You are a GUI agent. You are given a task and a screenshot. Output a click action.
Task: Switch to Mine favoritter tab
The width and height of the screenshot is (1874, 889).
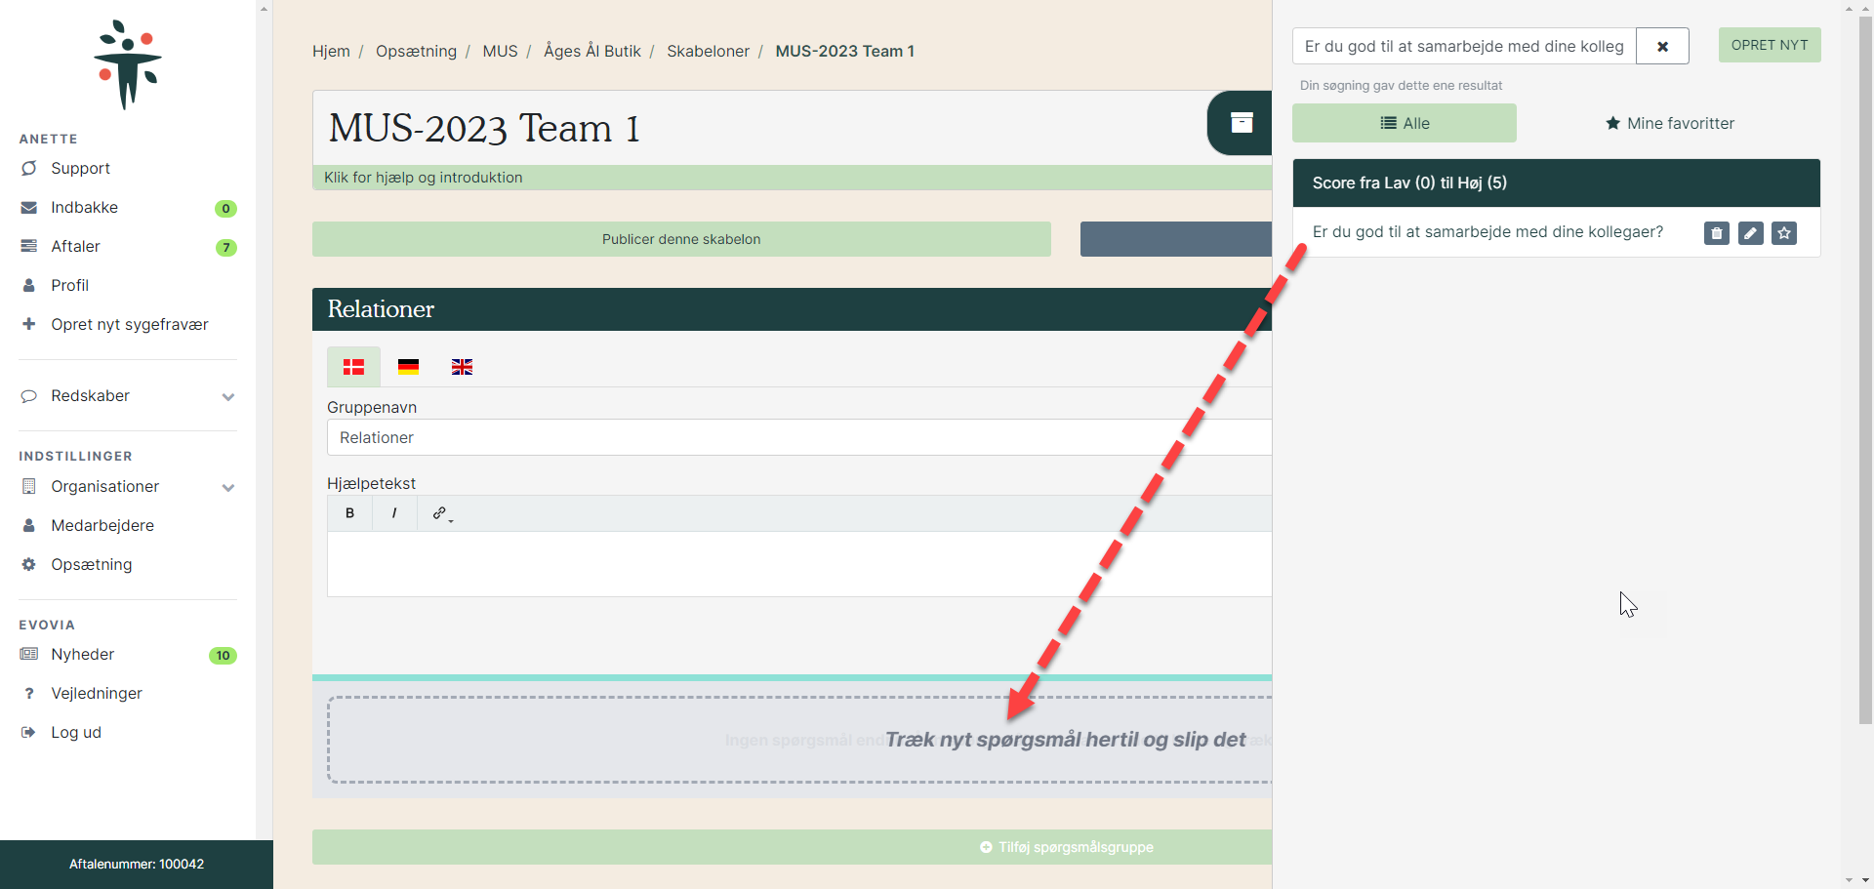point(1669,124)
